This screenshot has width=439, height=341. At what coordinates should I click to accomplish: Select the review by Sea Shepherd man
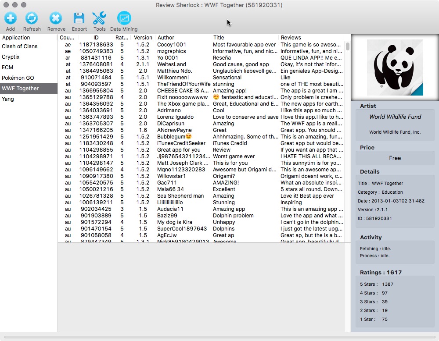(201, 195)
